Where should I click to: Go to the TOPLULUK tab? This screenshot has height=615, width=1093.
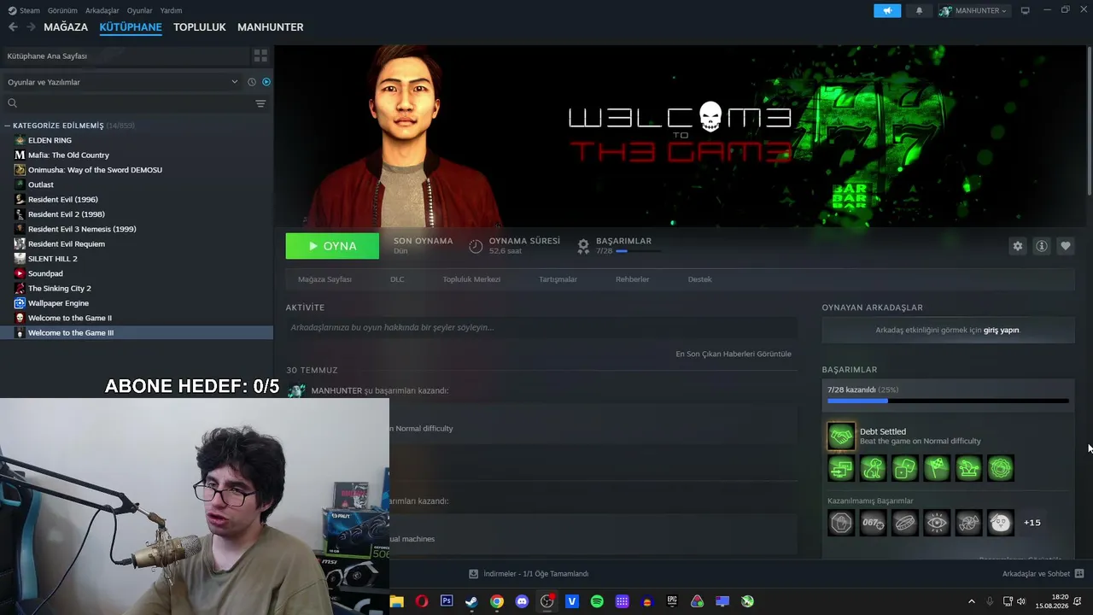coord(200,27)
